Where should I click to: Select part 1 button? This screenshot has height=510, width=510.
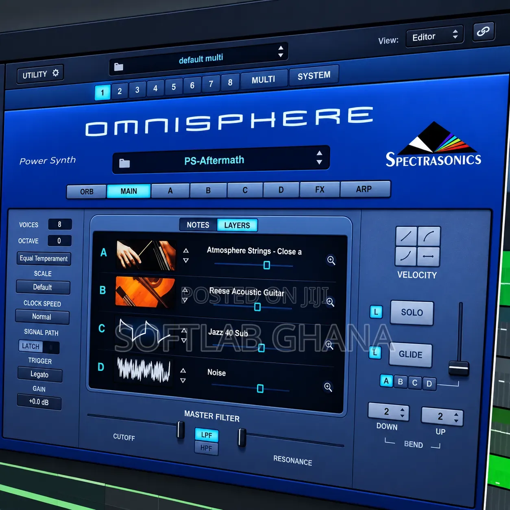click(x=102, y=92)
